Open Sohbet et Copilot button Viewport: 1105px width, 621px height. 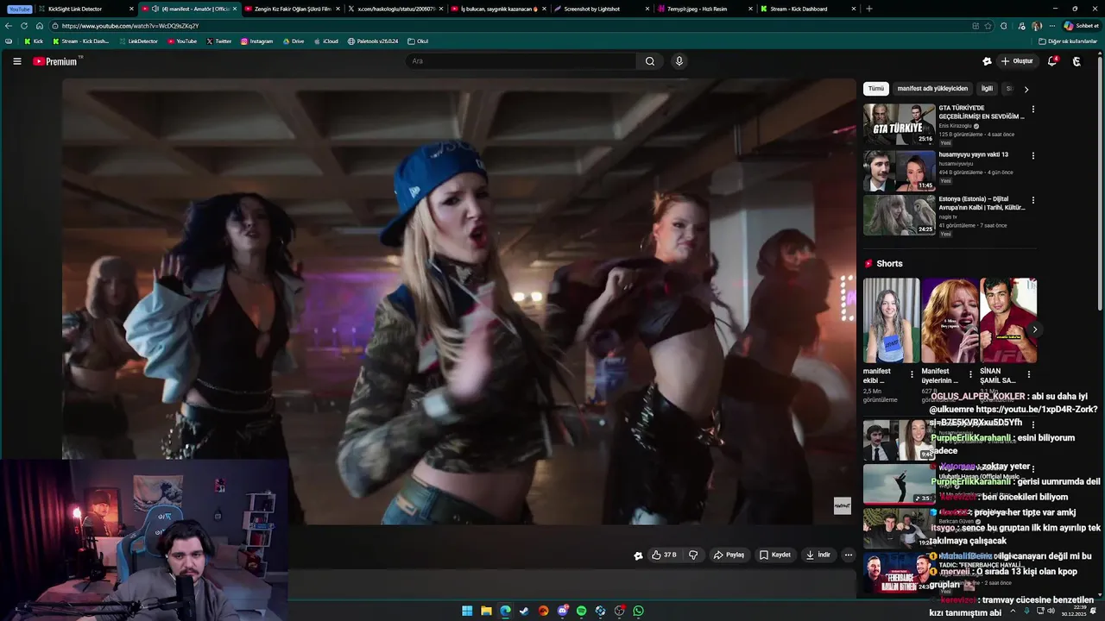coord(1081,26)
